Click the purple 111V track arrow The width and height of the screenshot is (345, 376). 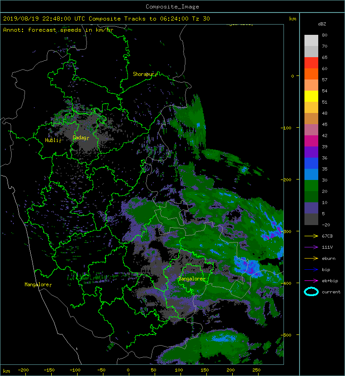(x=311, y=247)
